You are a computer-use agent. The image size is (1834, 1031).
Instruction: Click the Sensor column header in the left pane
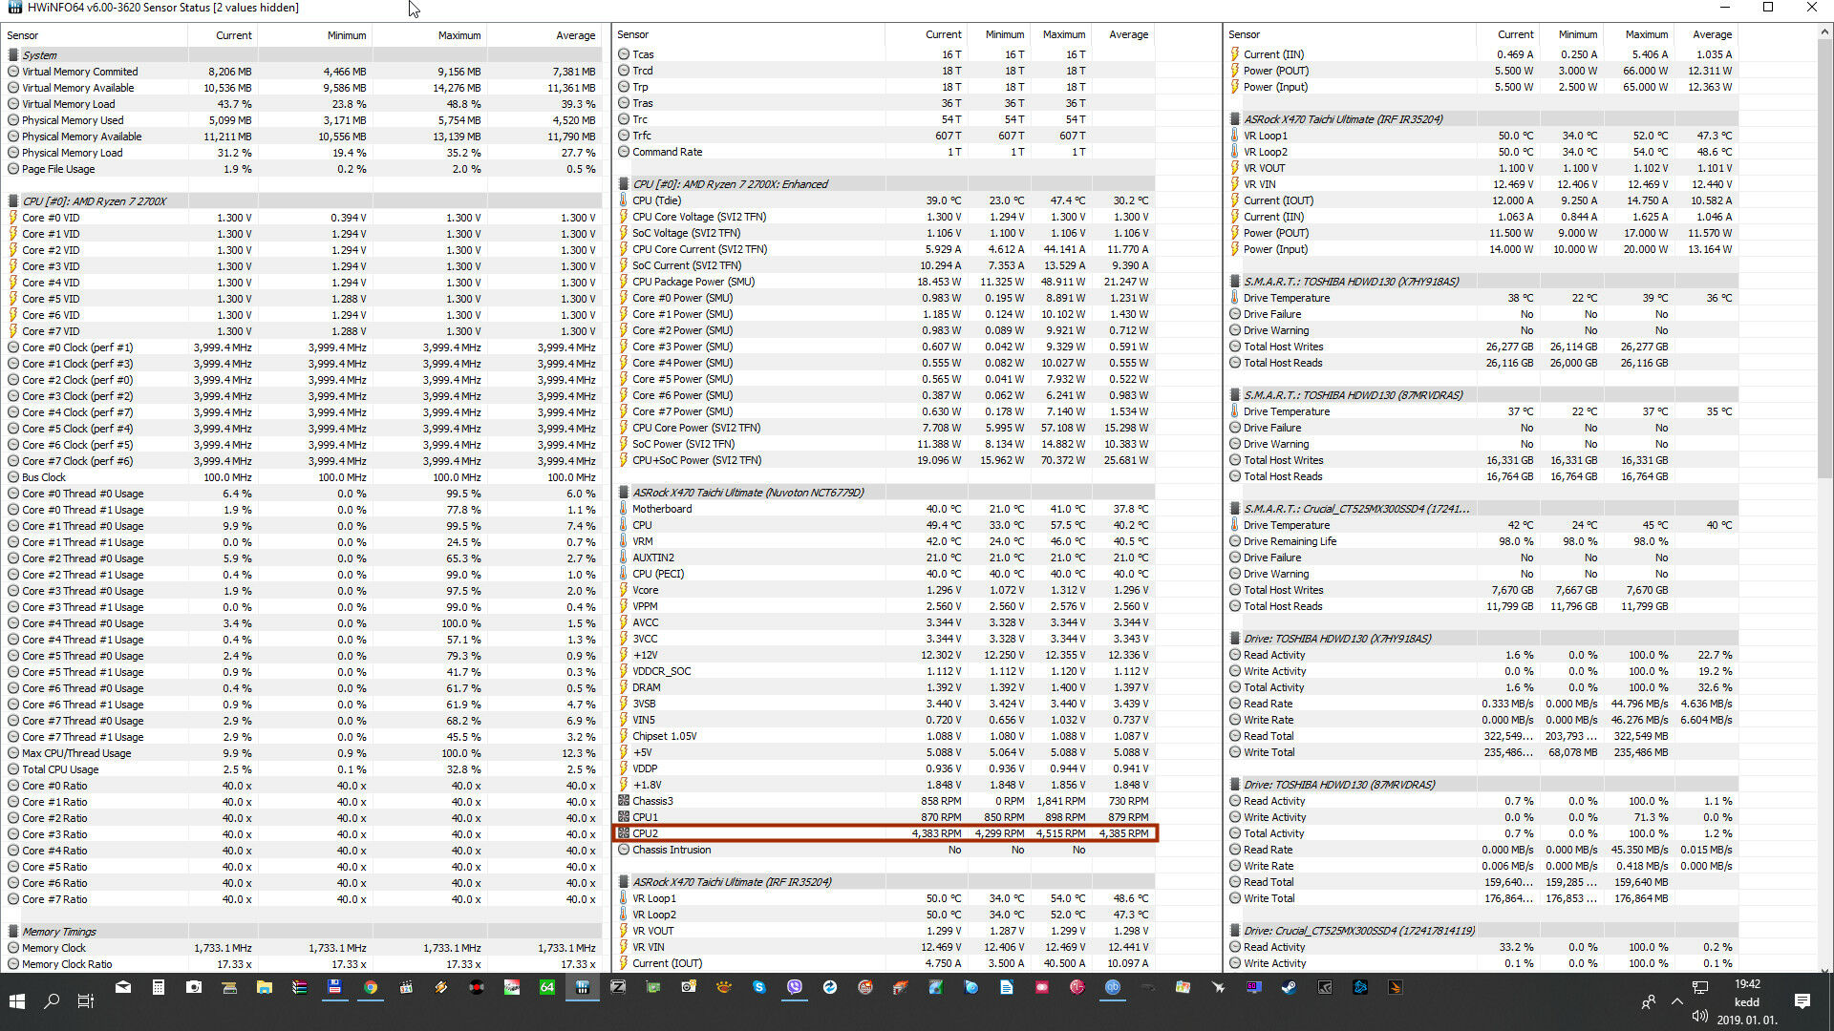[x=95, y=35]
